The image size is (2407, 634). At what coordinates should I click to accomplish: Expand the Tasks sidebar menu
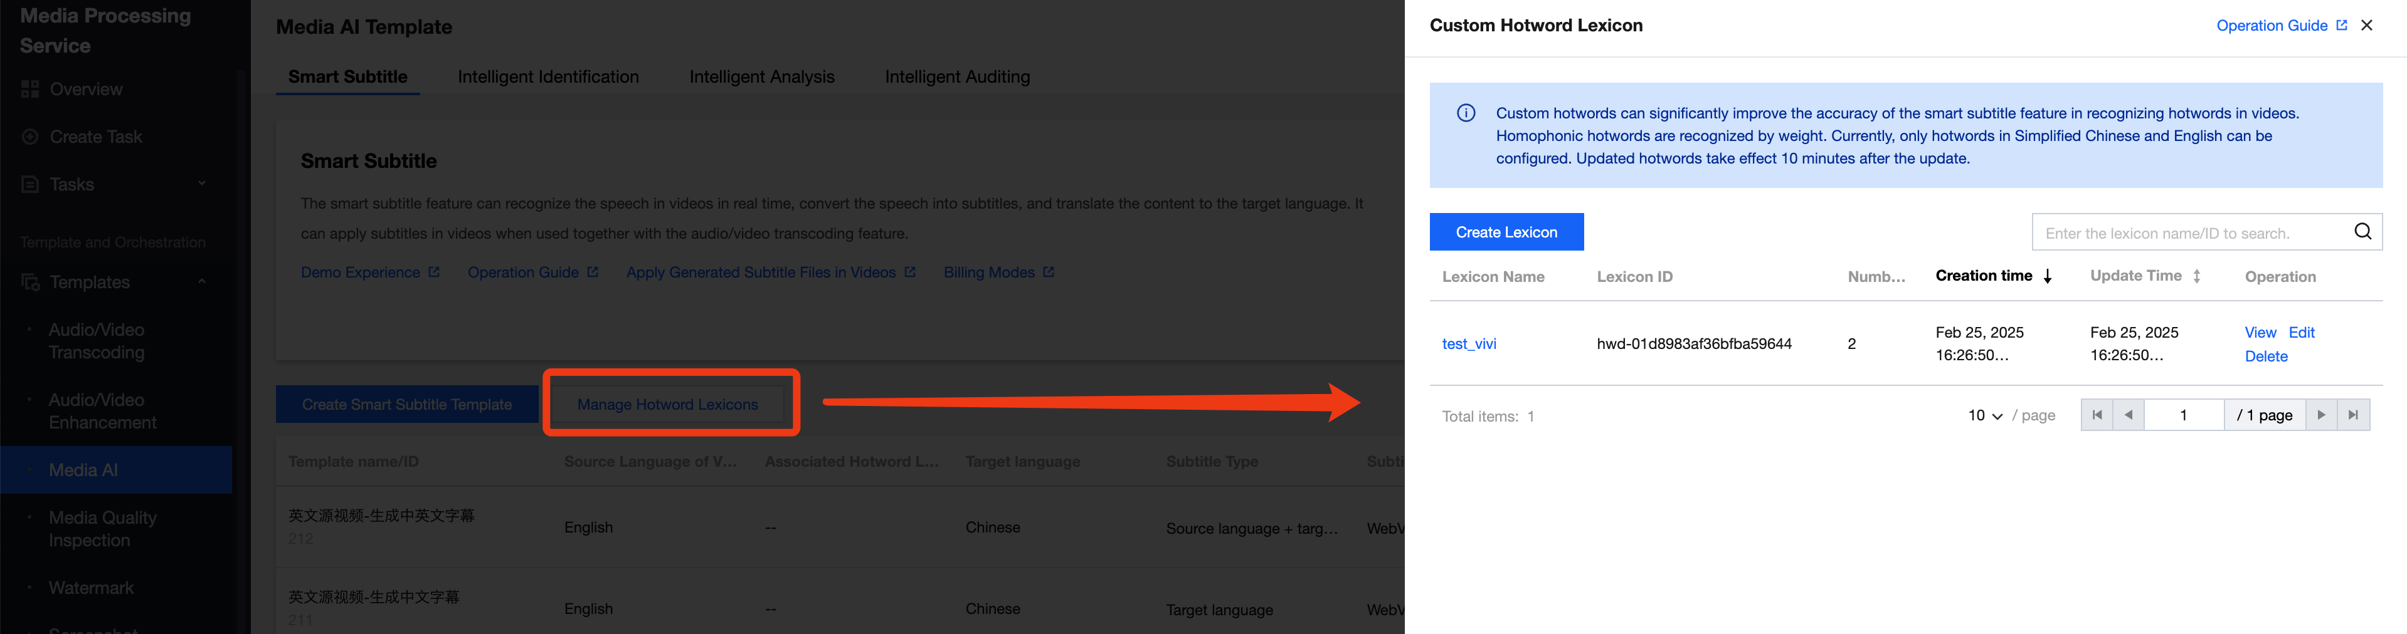coord(202,184)
